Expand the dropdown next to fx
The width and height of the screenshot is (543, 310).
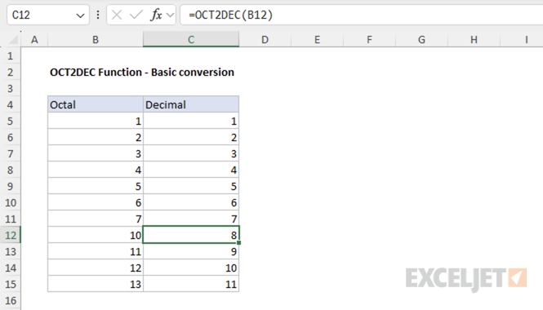pos(170,15)
